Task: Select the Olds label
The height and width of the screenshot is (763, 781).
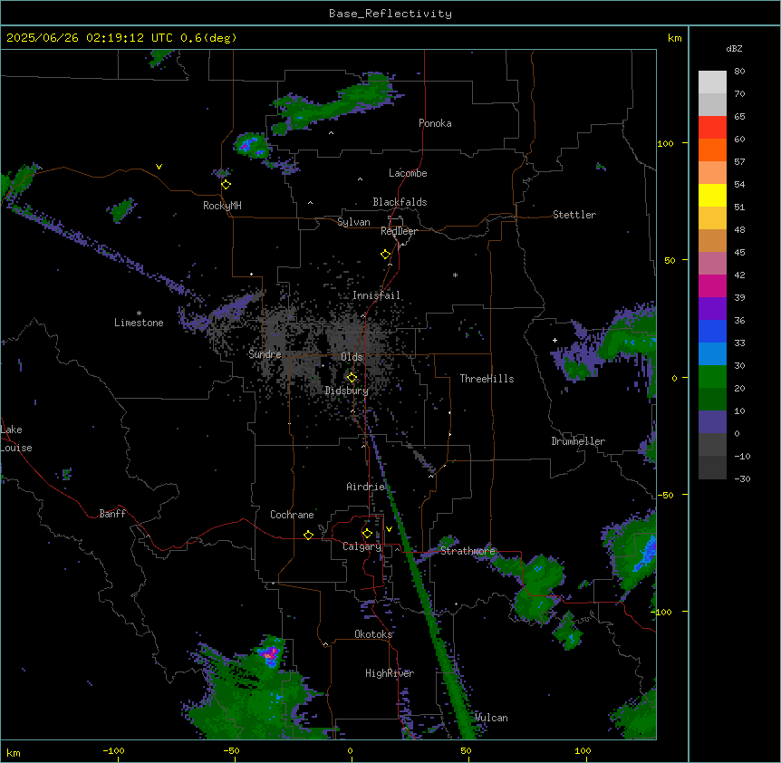Action: [x=352, y=357]
